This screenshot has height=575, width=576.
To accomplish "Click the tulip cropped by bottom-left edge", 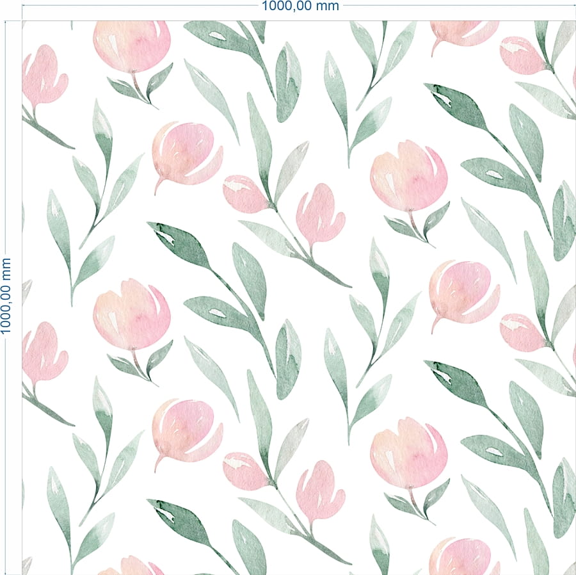I will (131, 566).
